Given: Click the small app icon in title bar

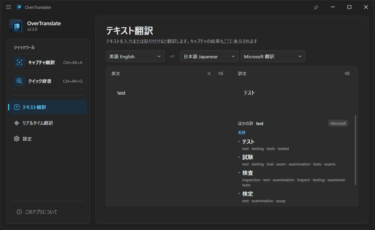Looking at the screenshot, I should [19, 7].
